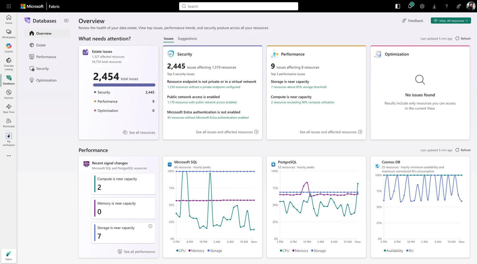Click the Fabric icon at bottom left

click(9, 256)
